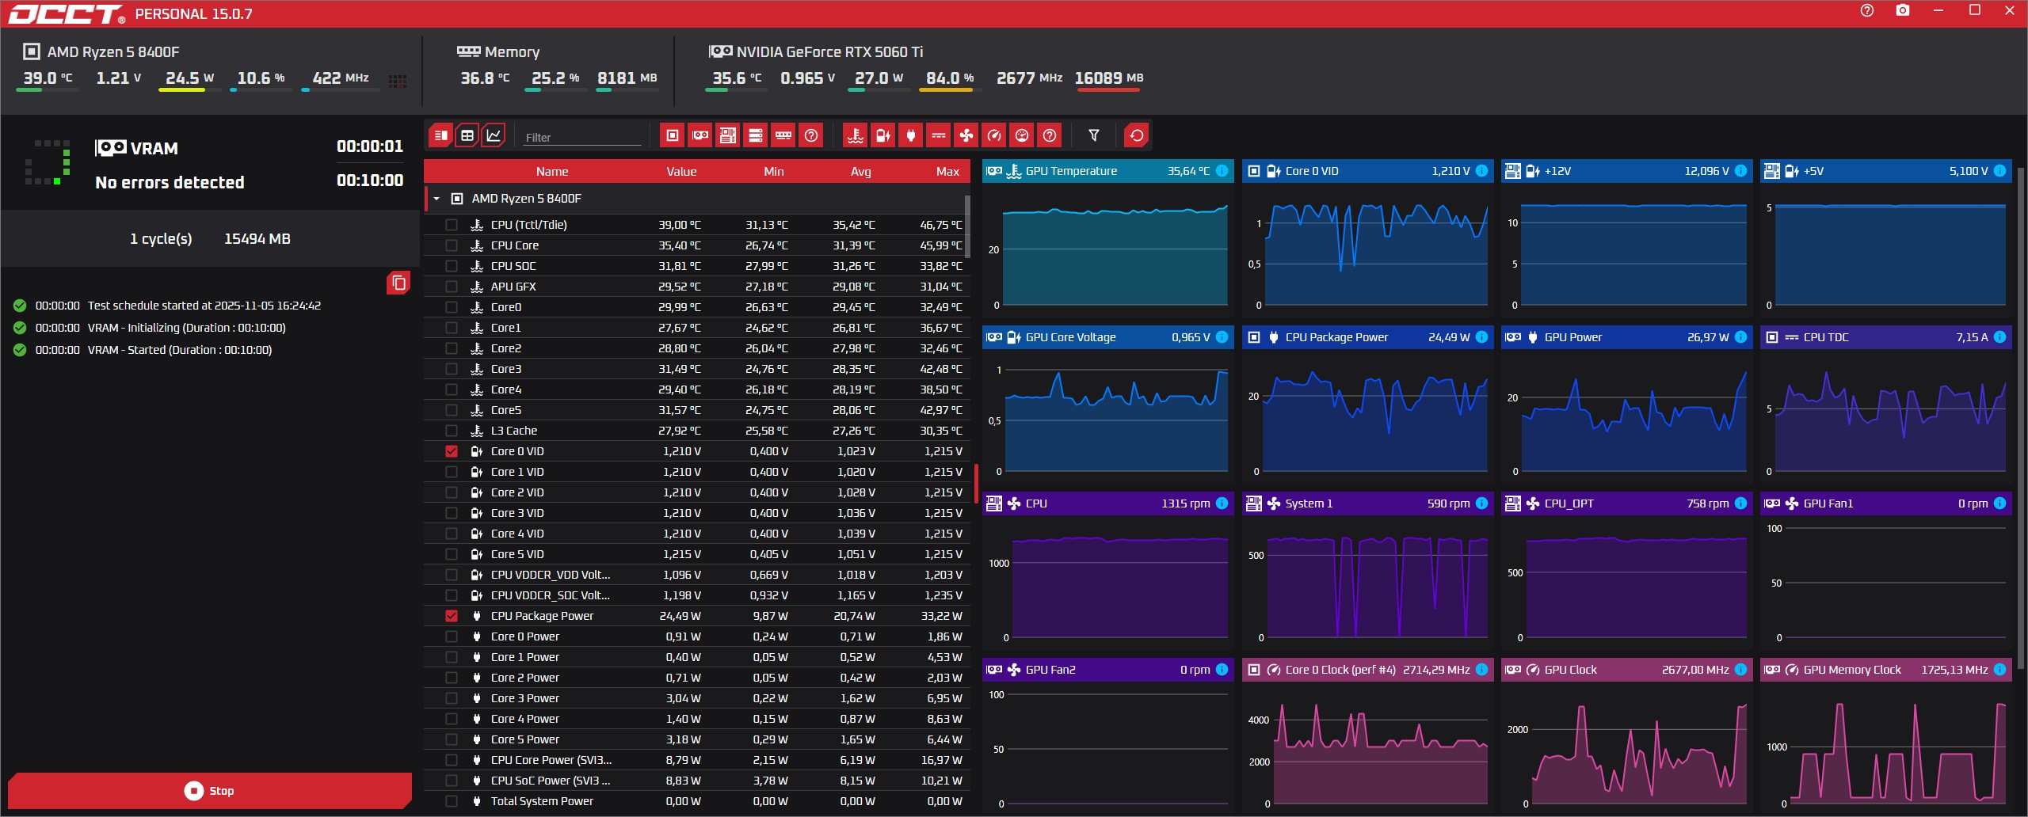This screenshot has height=817, width=2028.
Task: Open the funnel filter options icon
Action: [x=1094, y=136]
